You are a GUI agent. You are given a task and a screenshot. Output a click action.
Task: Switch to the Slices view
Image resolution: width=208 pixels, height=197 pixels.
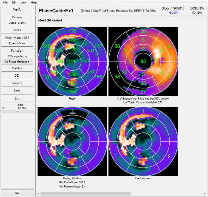[x=17, y=30]
